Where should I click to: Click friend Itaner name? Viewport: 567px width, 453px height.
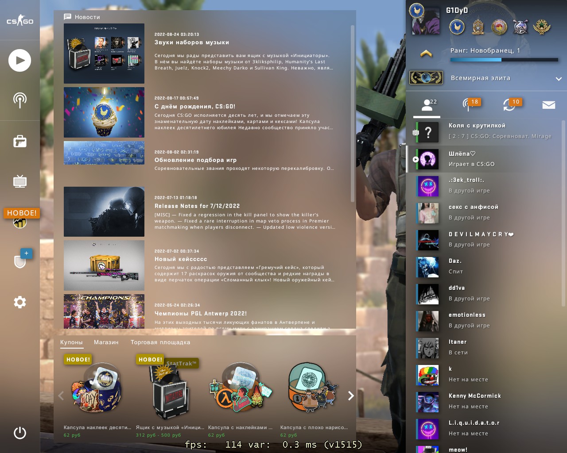coord(458,342)
